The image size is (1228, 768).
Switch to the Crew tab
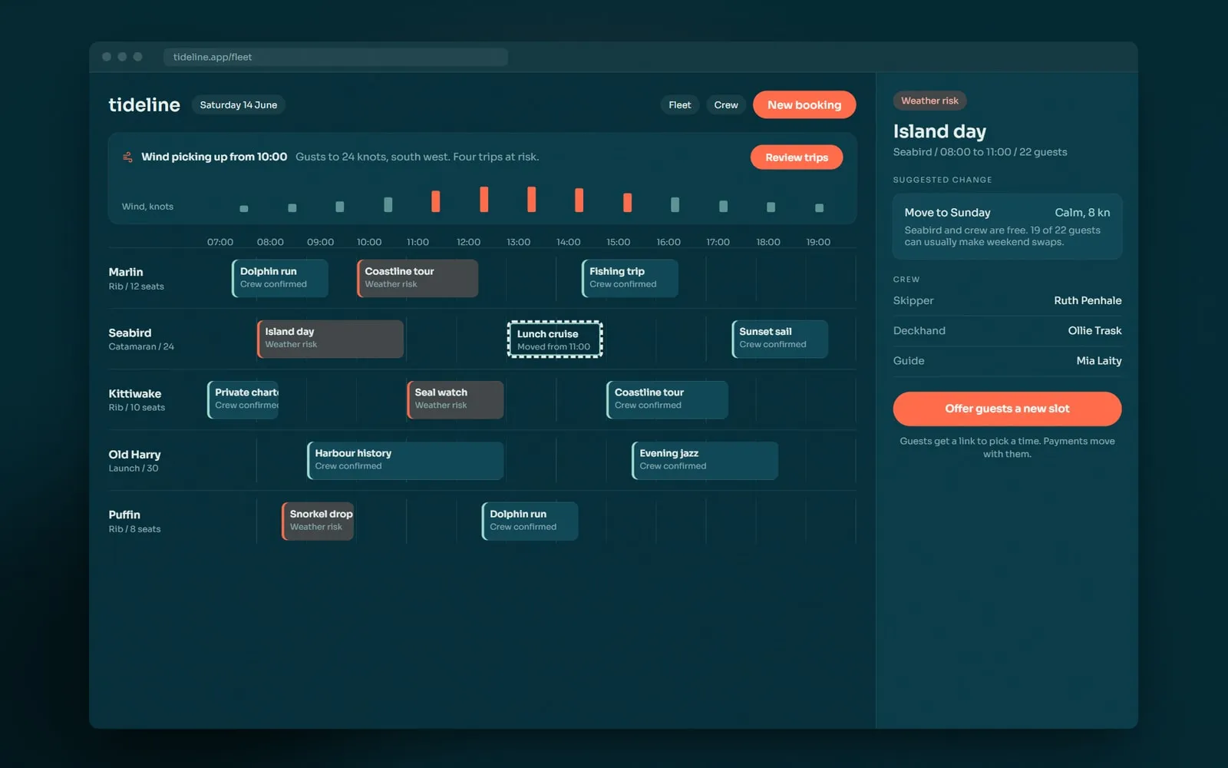pos(726,104)
